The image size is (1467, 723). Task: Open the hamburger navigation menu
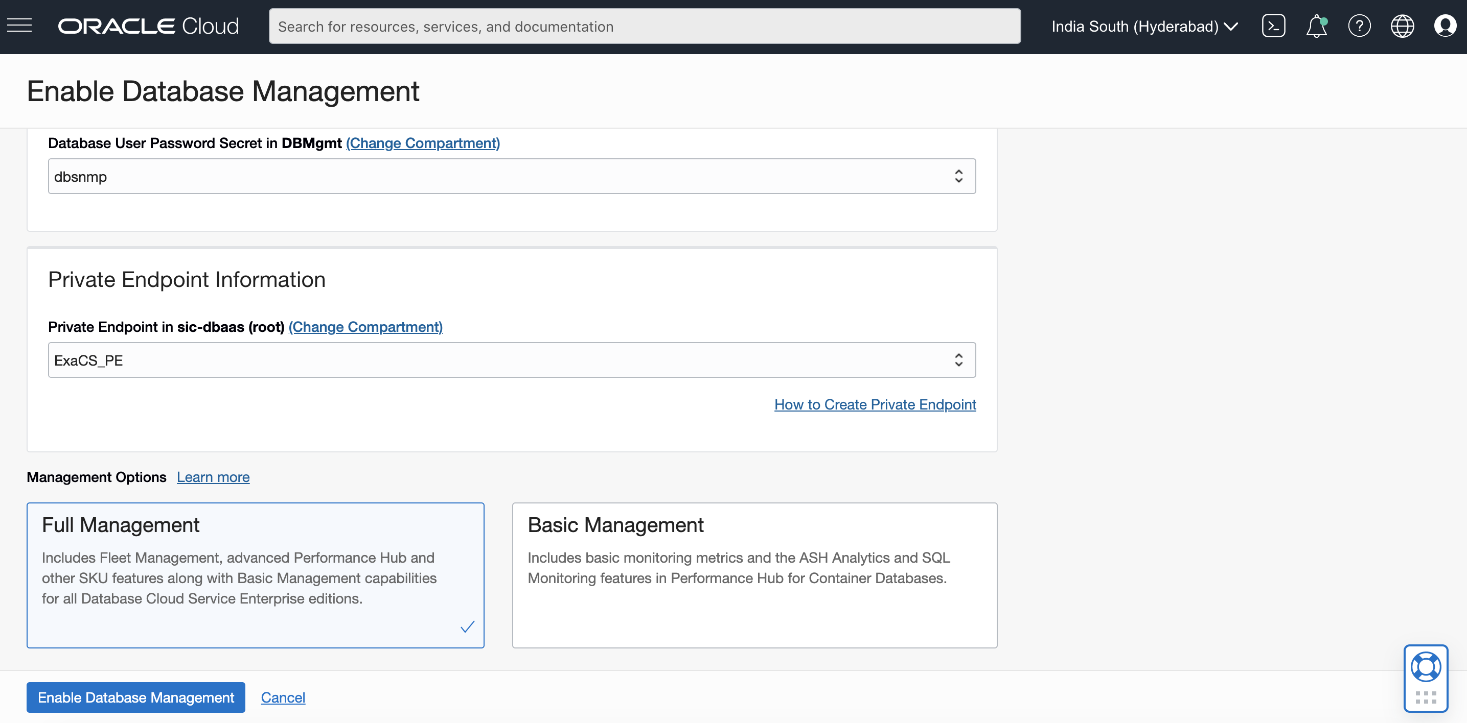coord(19,26)
